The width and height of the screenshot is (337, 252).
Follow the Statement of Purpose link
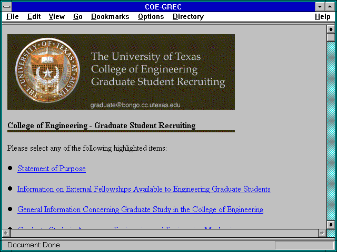coord(52,169)
